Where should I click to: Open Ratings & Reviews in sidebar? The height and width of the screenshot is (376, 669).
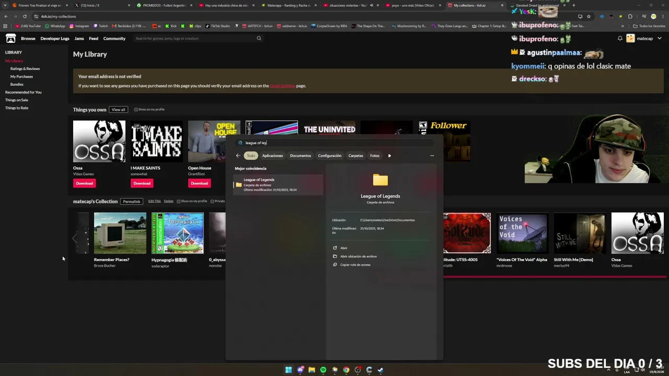click(x=25, y=68)
